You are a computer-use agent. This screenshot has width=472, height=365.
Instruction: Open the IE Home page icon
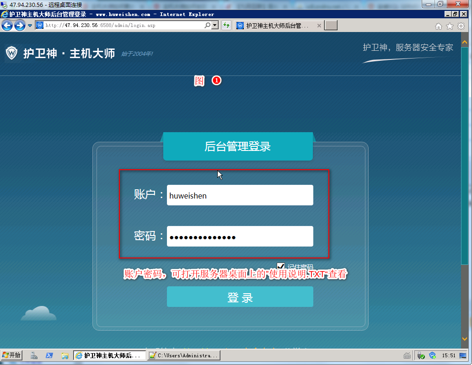[439, 27]
